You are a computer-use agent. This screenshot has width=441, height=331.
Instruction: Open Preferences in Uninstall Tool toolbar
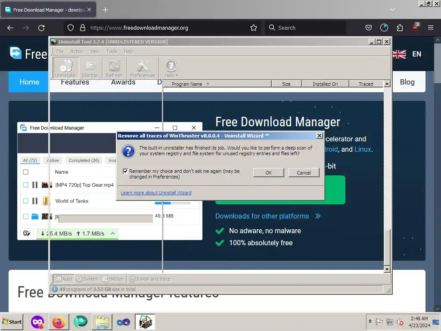tap(143, 68)
